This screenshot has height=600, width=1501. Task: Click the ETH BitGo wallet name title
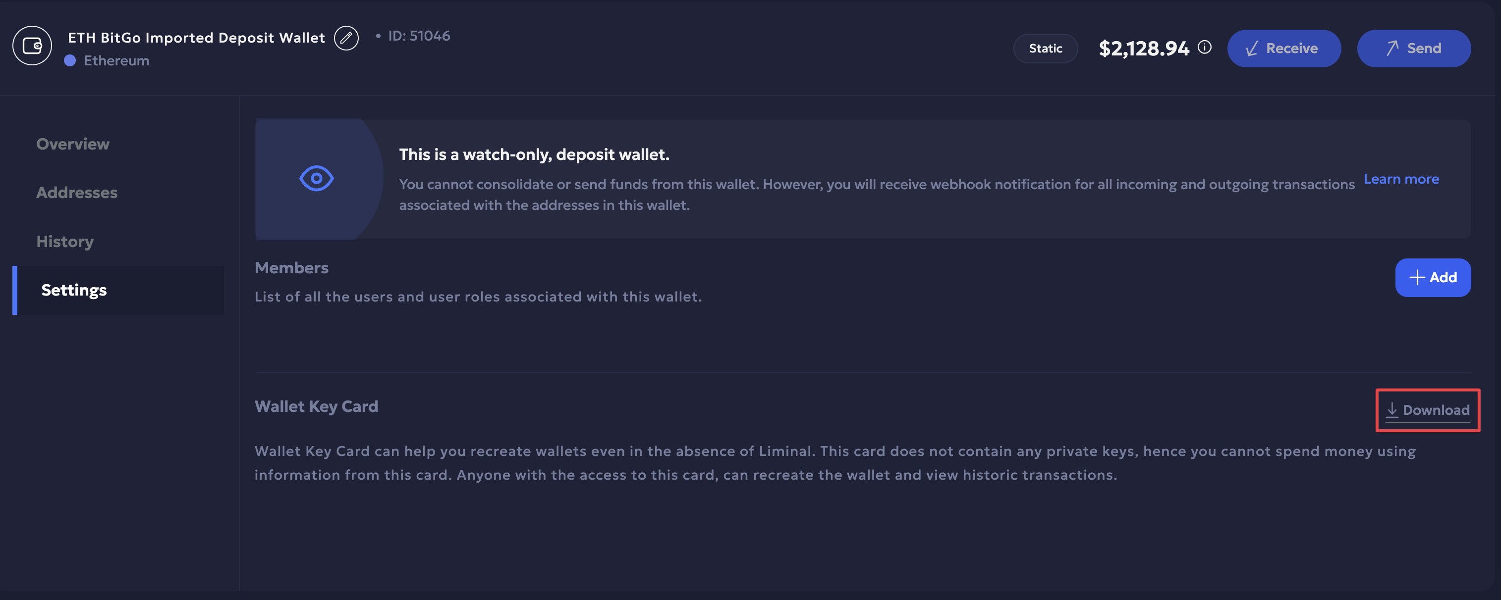pos(196,38)
